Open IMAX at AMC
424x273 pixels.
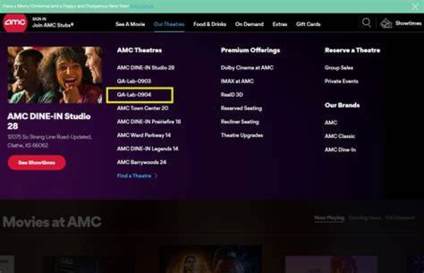[237, 81]
